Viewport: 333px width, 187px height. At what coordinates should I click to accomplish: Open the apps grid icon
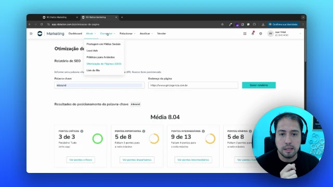coord(245,33)
